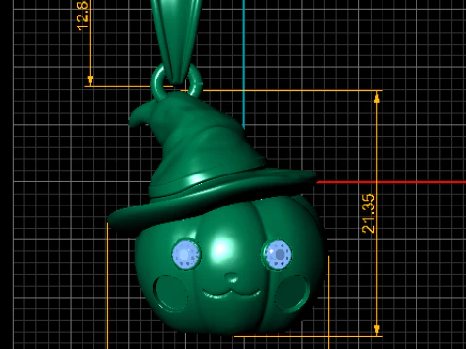Pick the left blue gemstone eye
466x349 pixels.
[x=185, y=255]
